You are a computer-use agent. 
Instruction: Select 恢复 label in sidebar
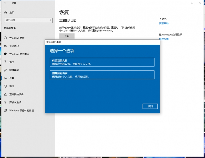pyautogui.click(x=12, y=78)
